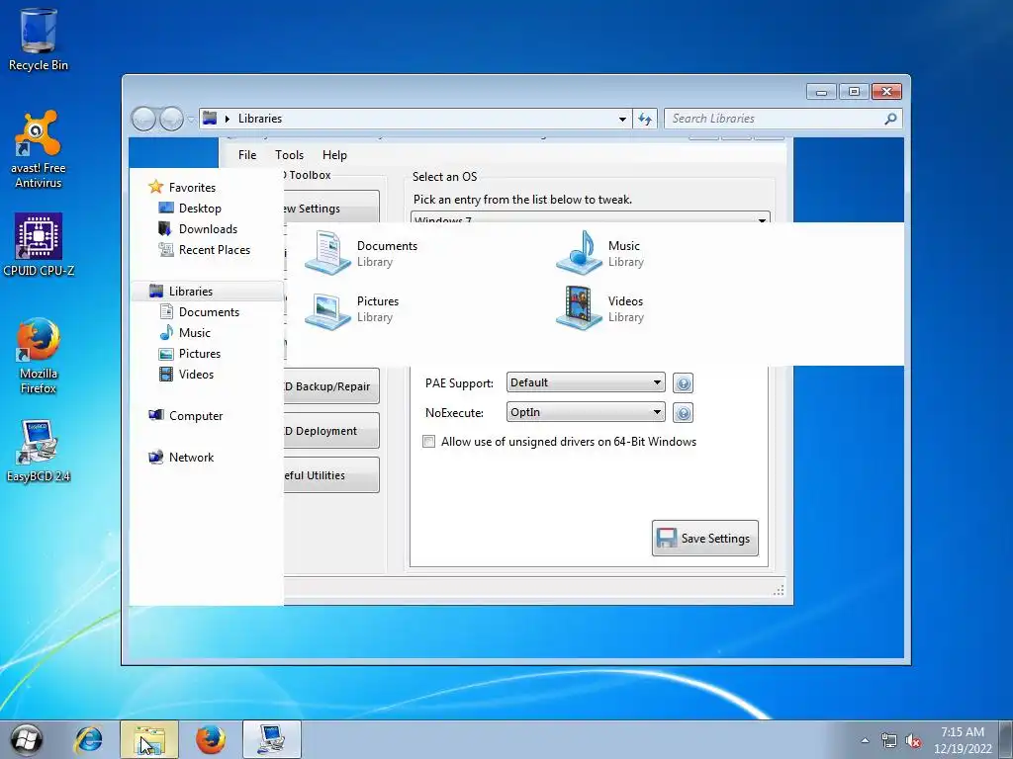
Task: Select Downloads under Favorites
Action: pyautogui.click(x=208, y=229)
